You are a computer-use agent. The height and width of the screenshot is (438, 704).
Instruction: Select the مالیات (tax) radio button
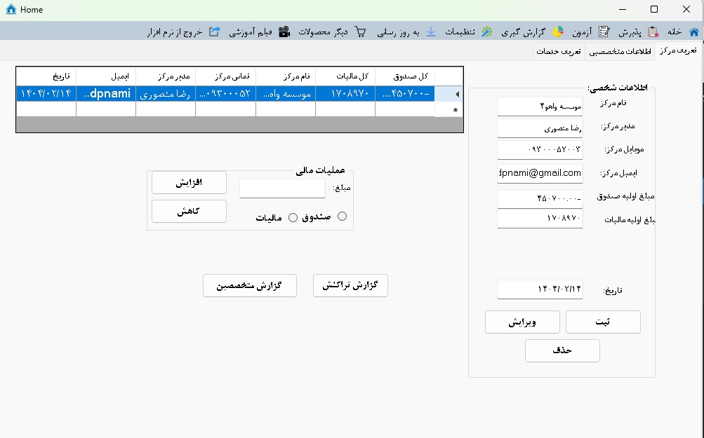(x=293, y=217)
